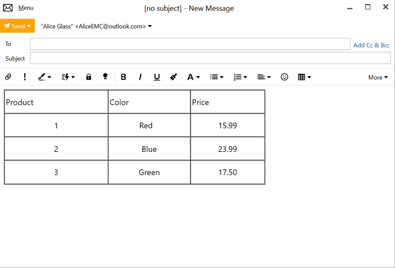The image size is (395, 268).
Task: Open the numbered list dropdown arrow
Action: tap(245, 77)
